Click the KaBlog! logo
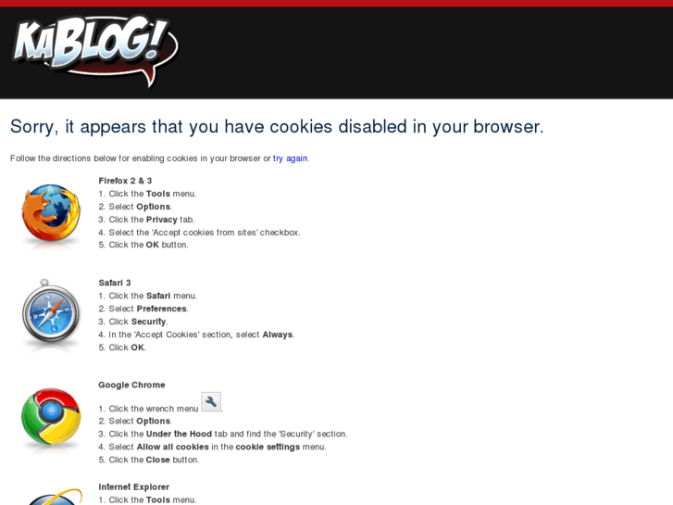The image size is (673, 505). (95, 51)
